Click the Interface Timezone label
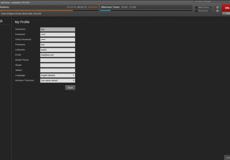Image resolution: width=230 pixels, height=160 pixels. click(x=25, y=80)
